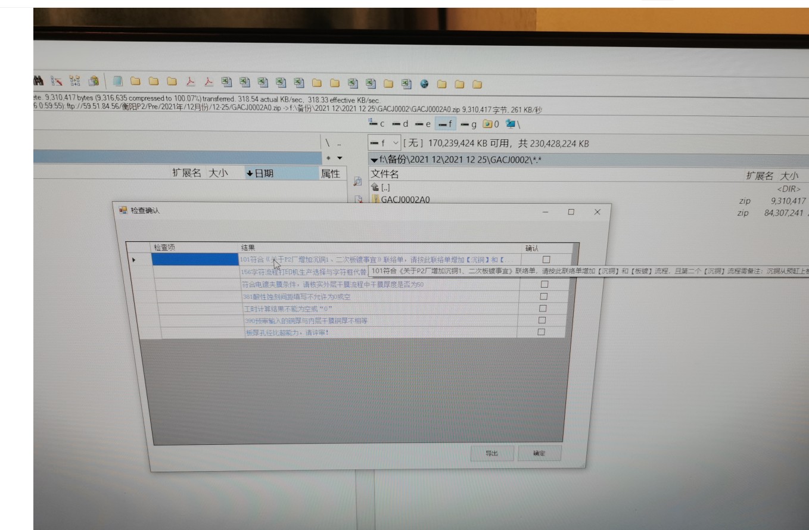Image resolution: width=809 pixels, height=530 pixels.
Task: Click the Excel icon right after the PDF icons
Action: click(226, 82)
